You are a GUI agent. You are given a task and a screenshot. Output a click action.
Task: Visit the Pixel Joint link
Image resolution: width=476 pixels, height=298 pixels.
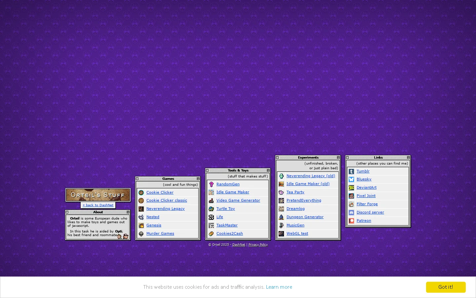(x=366, y=196)
